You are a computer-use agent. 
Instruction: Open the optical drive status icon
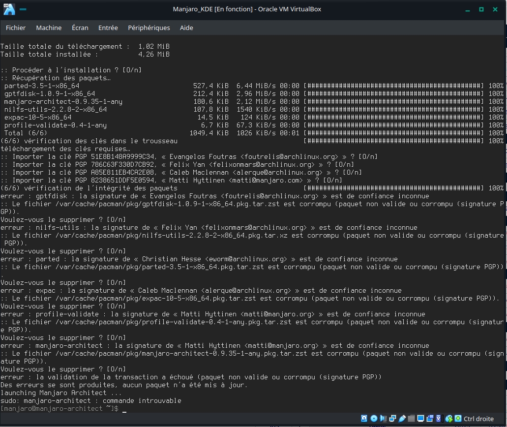374,419
